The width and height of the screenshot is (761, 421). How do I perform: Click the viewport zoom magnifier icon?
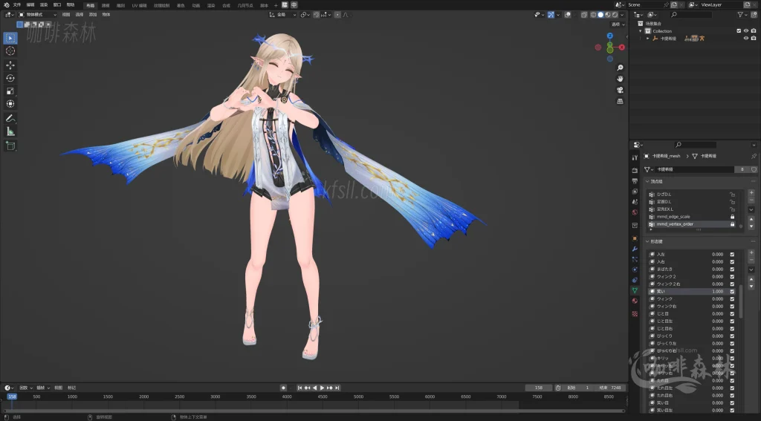tap(620, 68)
